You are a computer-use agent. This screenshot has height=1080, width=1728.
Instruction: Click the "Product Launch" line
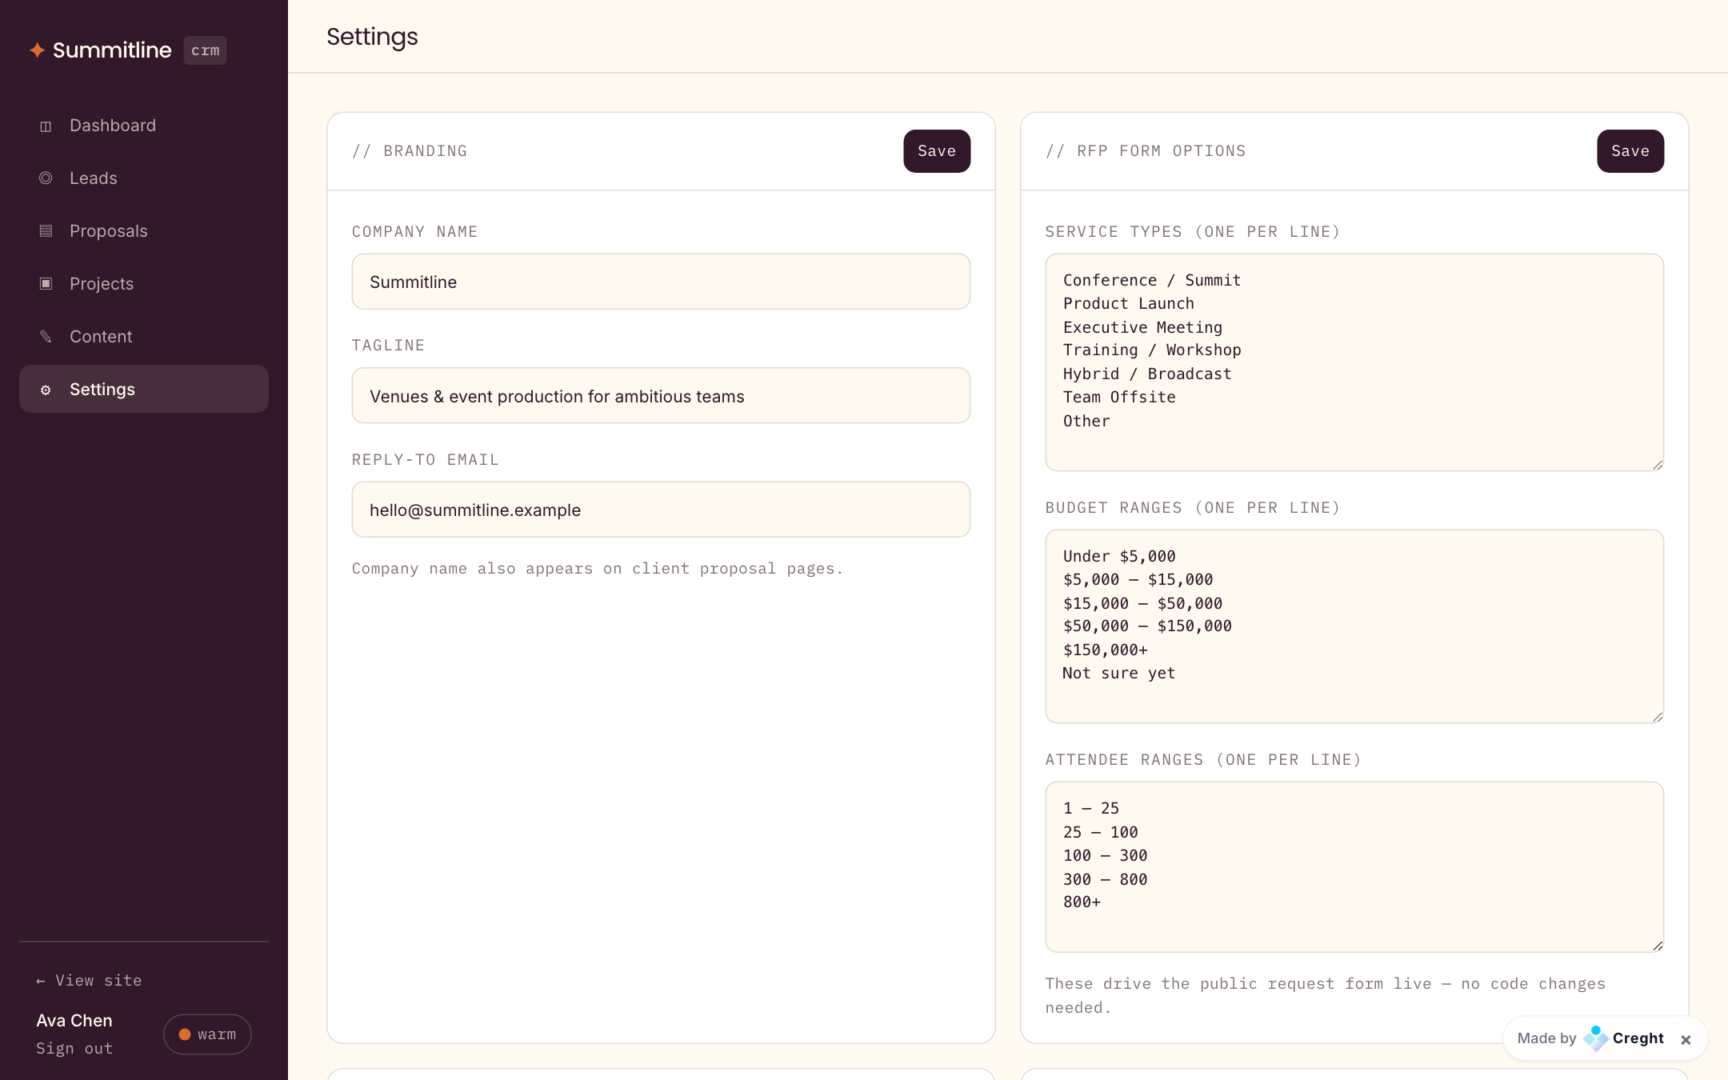pos(1129,304)
